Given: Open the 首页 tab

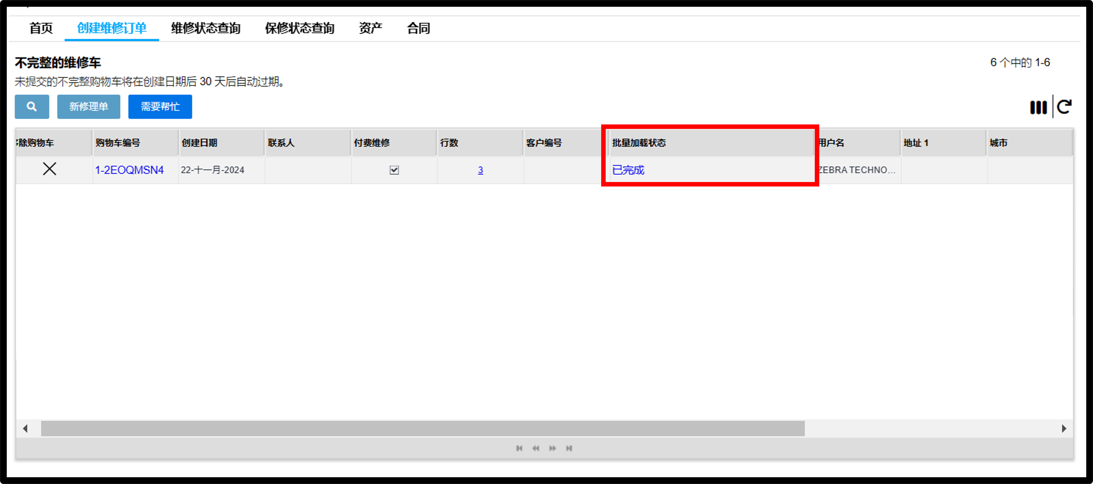Looking at the screenshot, I should tap(41, 28).
